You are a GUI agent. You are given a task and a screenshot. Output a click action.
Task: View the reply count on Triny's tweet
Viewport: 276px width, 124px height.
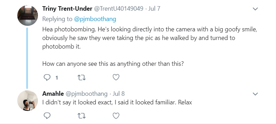tap(57, 77)
